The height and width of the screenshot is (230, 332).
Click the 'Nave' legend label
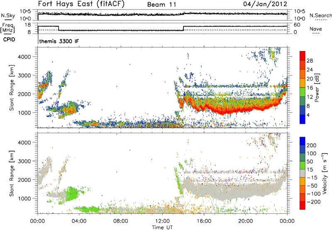point(316,29)
